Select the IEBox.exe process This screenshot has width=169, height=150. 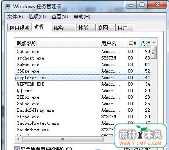pyautogui.click(x=83, y=97)
